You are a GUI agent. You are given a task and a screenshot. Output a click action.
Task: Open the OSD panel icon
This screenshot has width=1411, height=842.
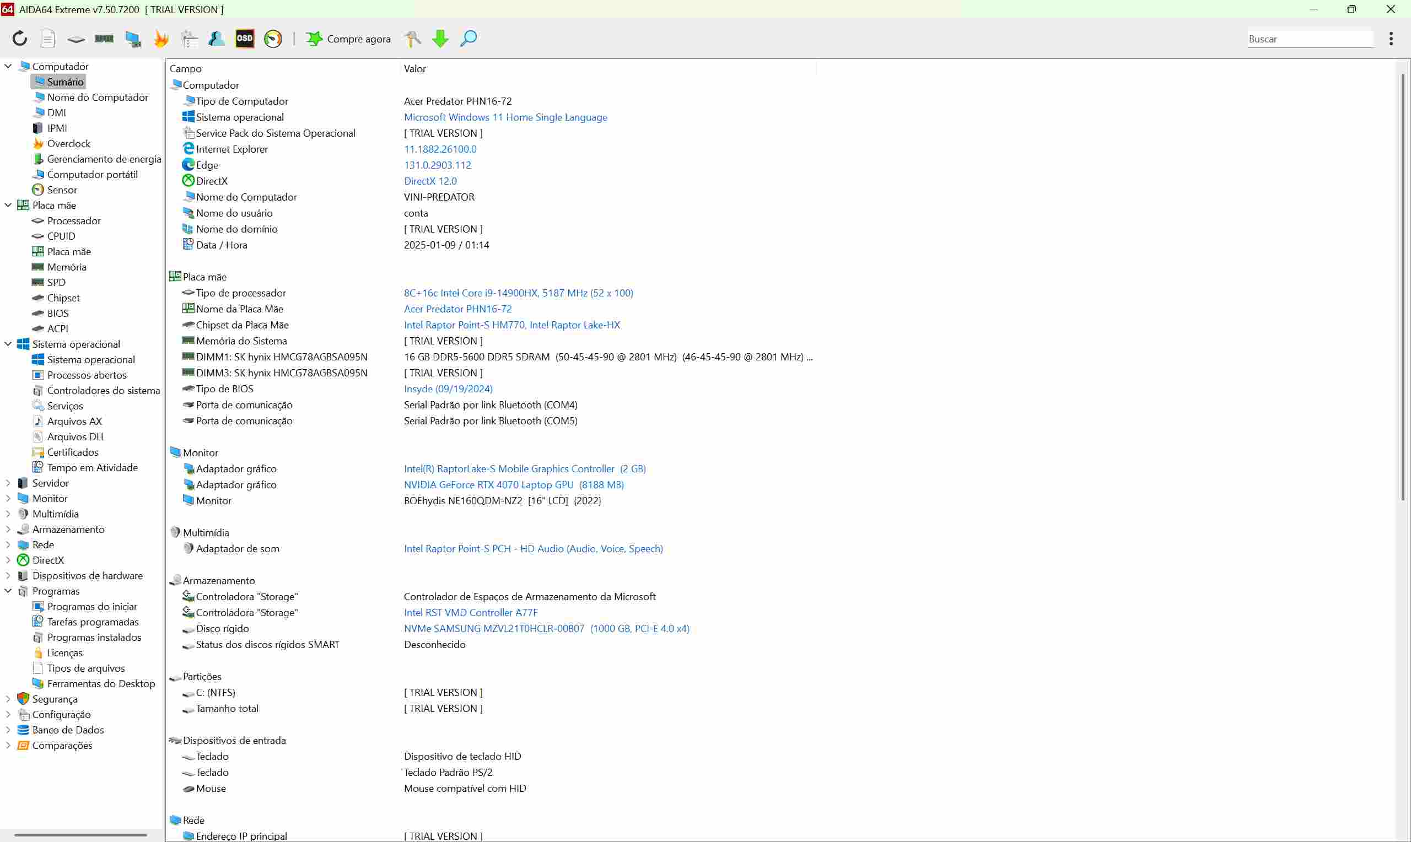[245, 39]
